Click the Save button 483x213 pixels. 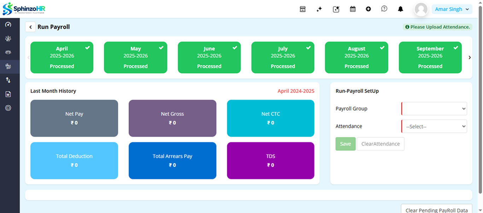(345, 144)
